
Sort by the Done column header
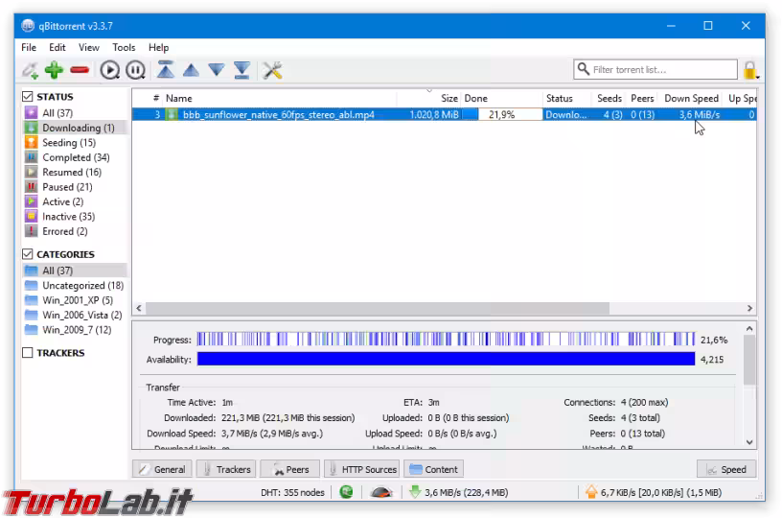click(x=502, y=98)
